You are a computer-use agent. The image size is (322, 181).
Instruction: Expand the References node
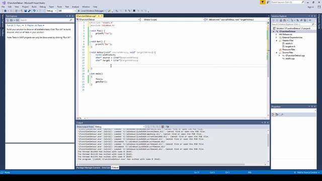click(276, 35)
